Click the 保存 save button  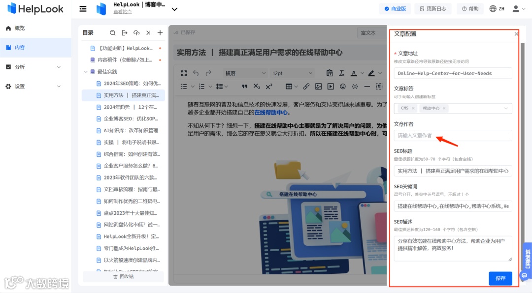point(500,278)
